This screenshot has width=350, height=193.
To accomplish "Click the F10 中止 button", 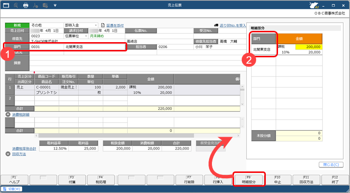I will (278, 180).
